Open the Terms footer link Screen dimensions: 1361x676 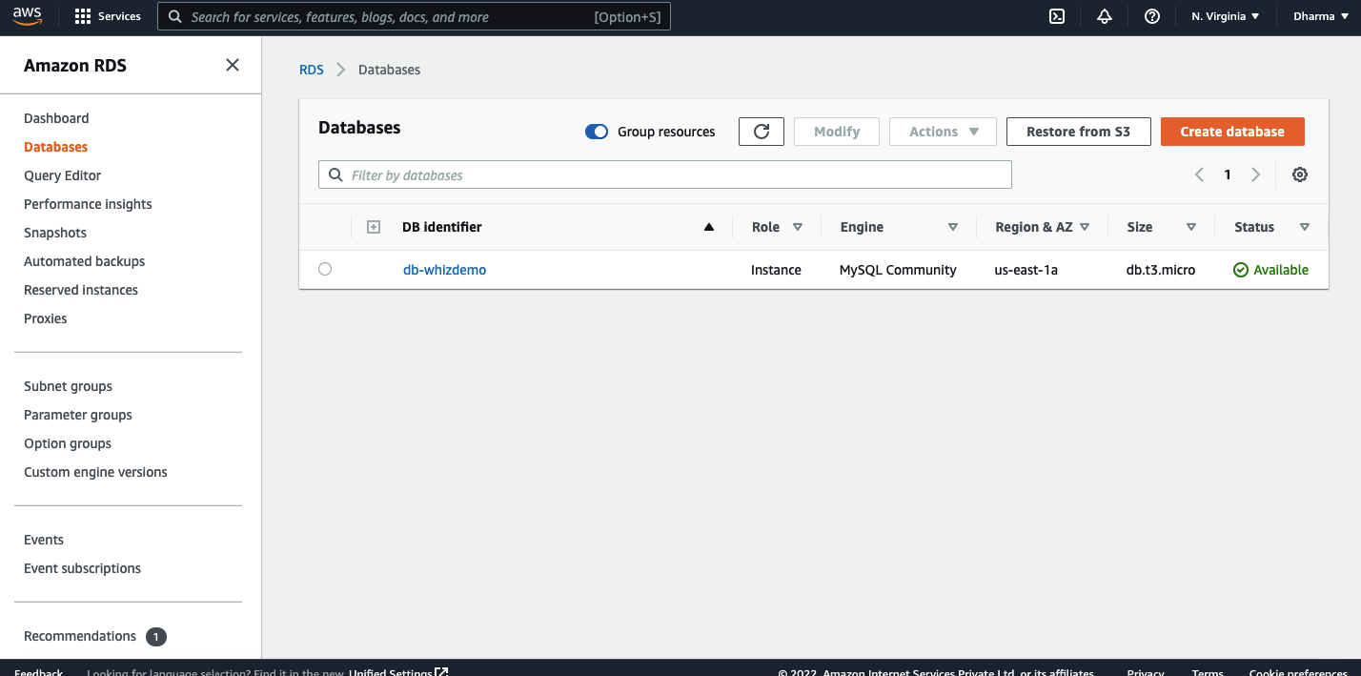1208,672
